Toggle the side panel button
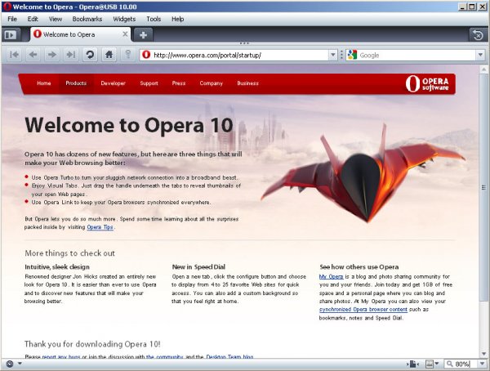Image resolution: width=490 pixels, height=371 pixels. [11, 34]
